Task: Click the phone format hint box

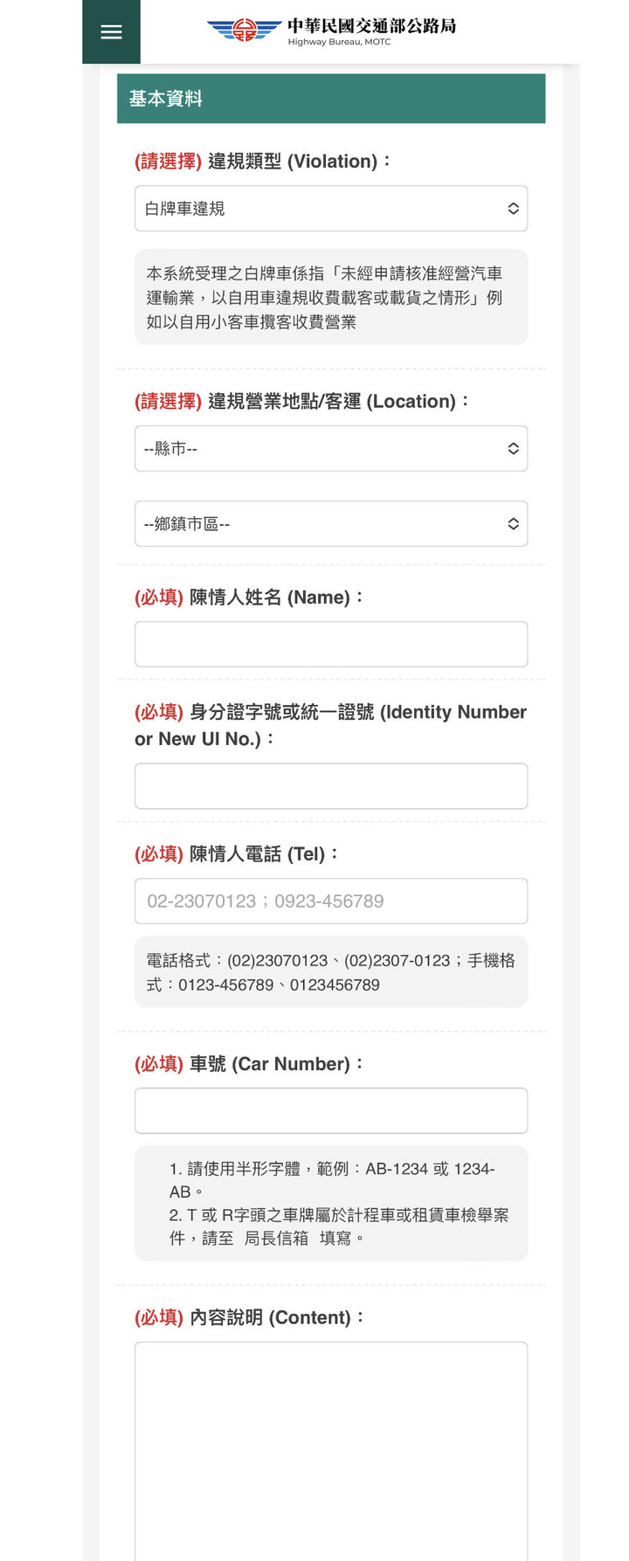Action: (x=330, y=971)
